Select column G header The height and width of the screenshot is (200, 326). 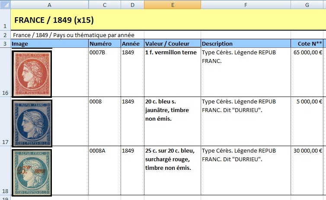click(x=307, y=5)
